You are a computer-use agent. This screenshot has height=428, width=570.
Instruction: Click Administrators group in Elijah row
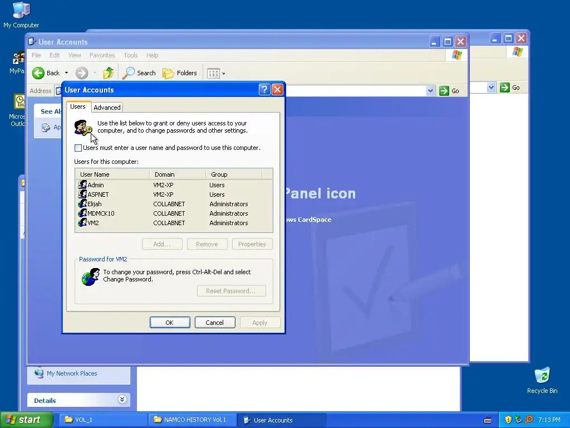[x=229, y=204]
